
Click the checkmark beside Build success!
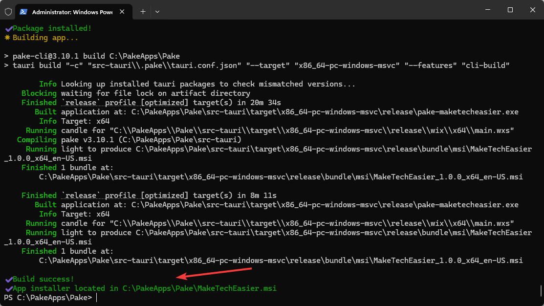tap(8, 279)
